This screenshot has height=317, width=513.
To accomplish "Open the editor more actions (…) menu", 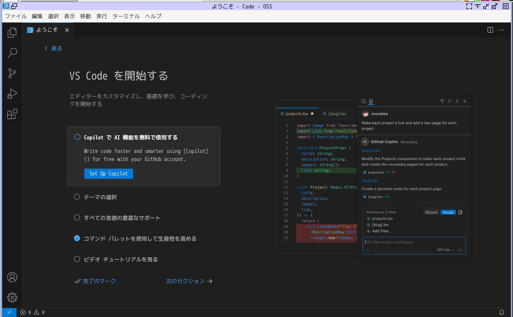I will click(x=501, y=30).
